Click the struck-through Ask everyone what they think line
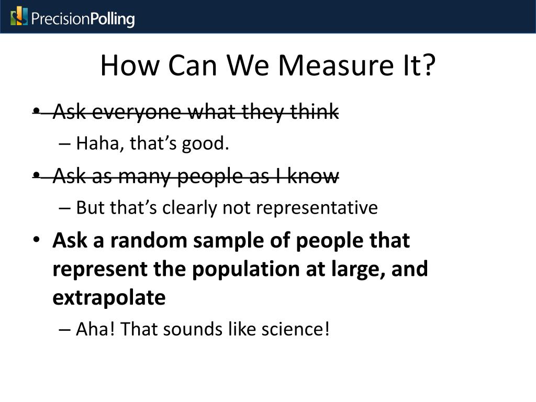 [x=196, y=111]
